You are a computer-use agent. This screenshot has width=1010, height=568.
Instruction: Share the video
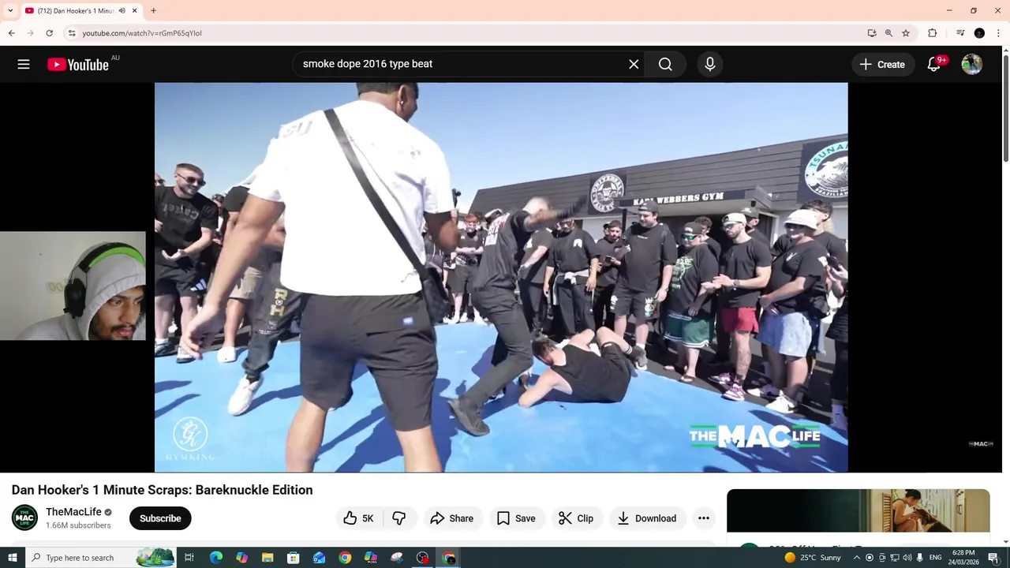452,518
